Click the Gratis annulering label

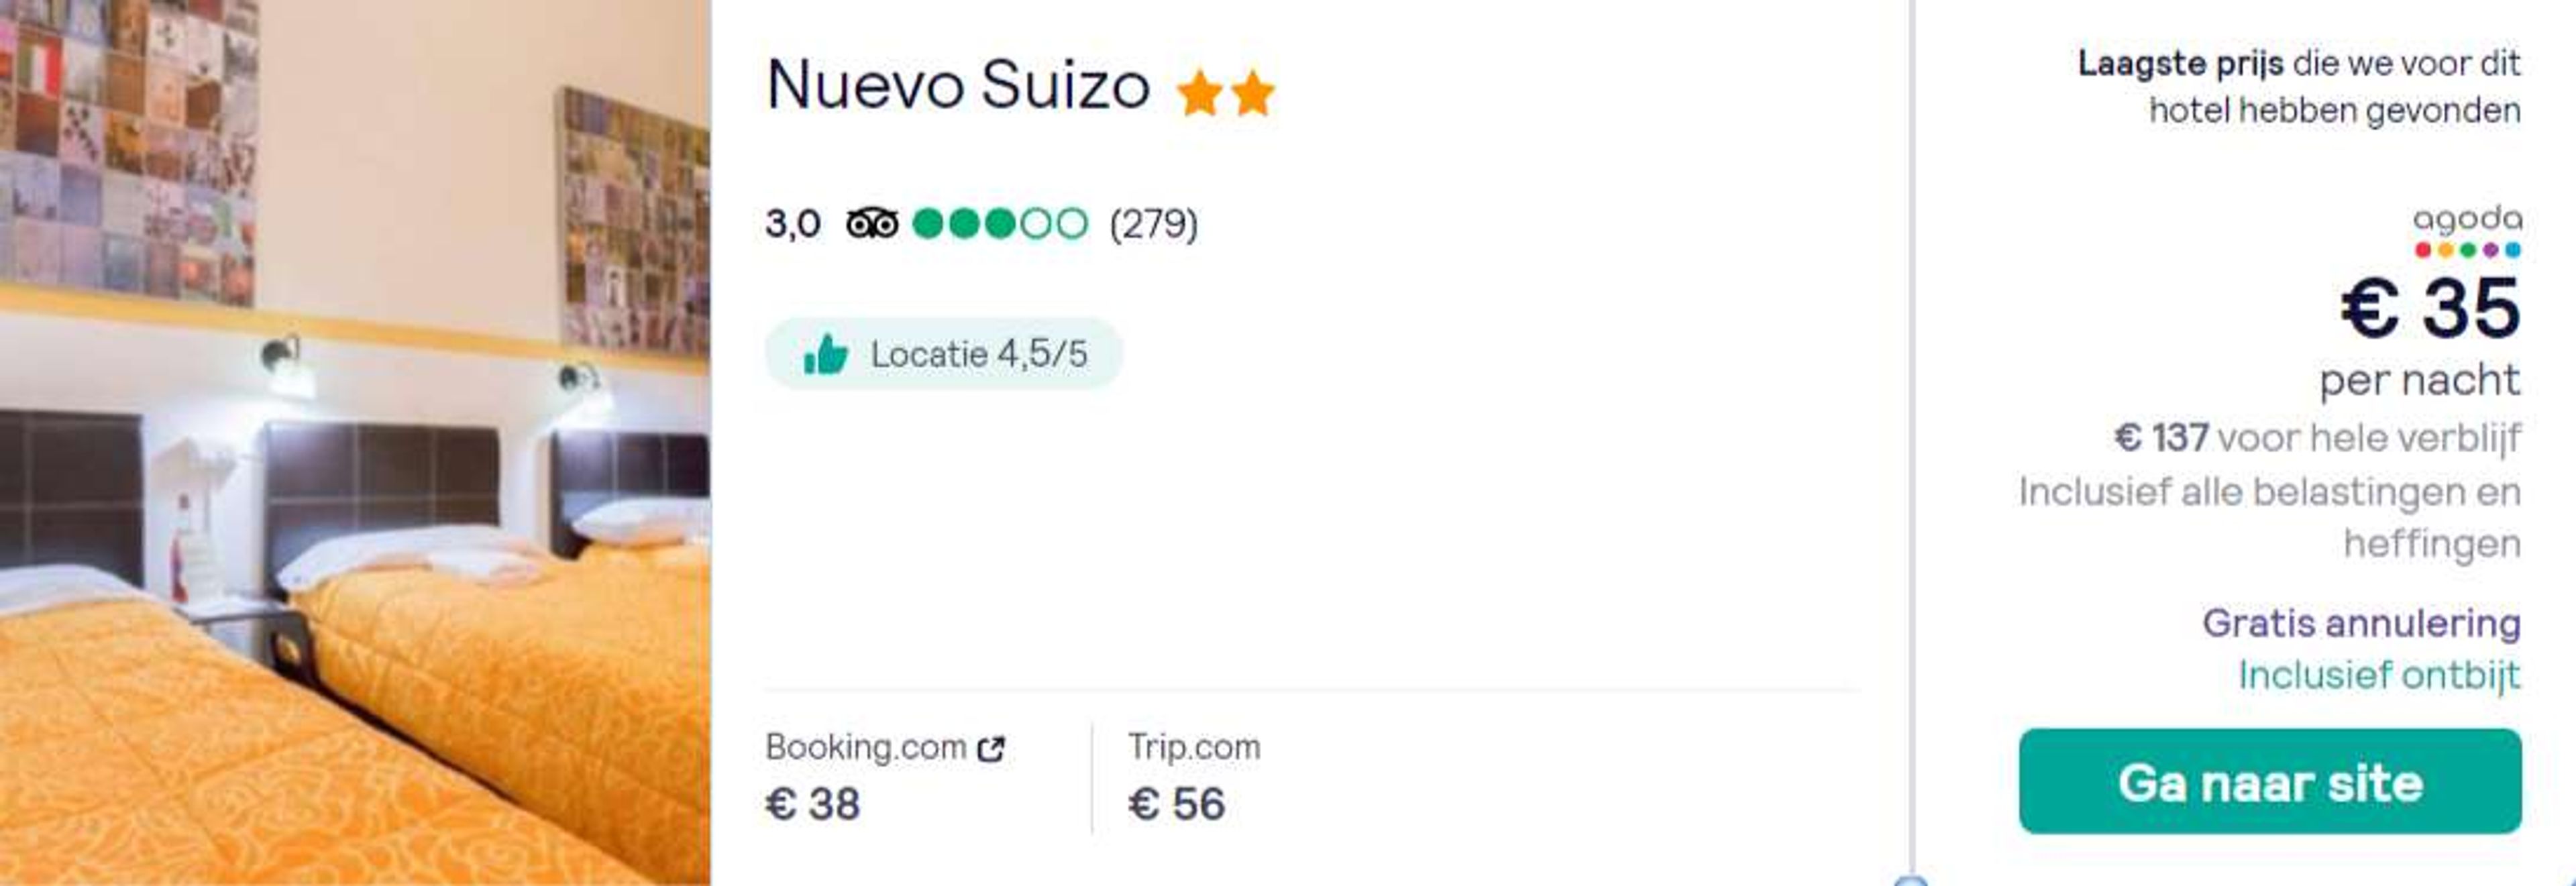2361,623
